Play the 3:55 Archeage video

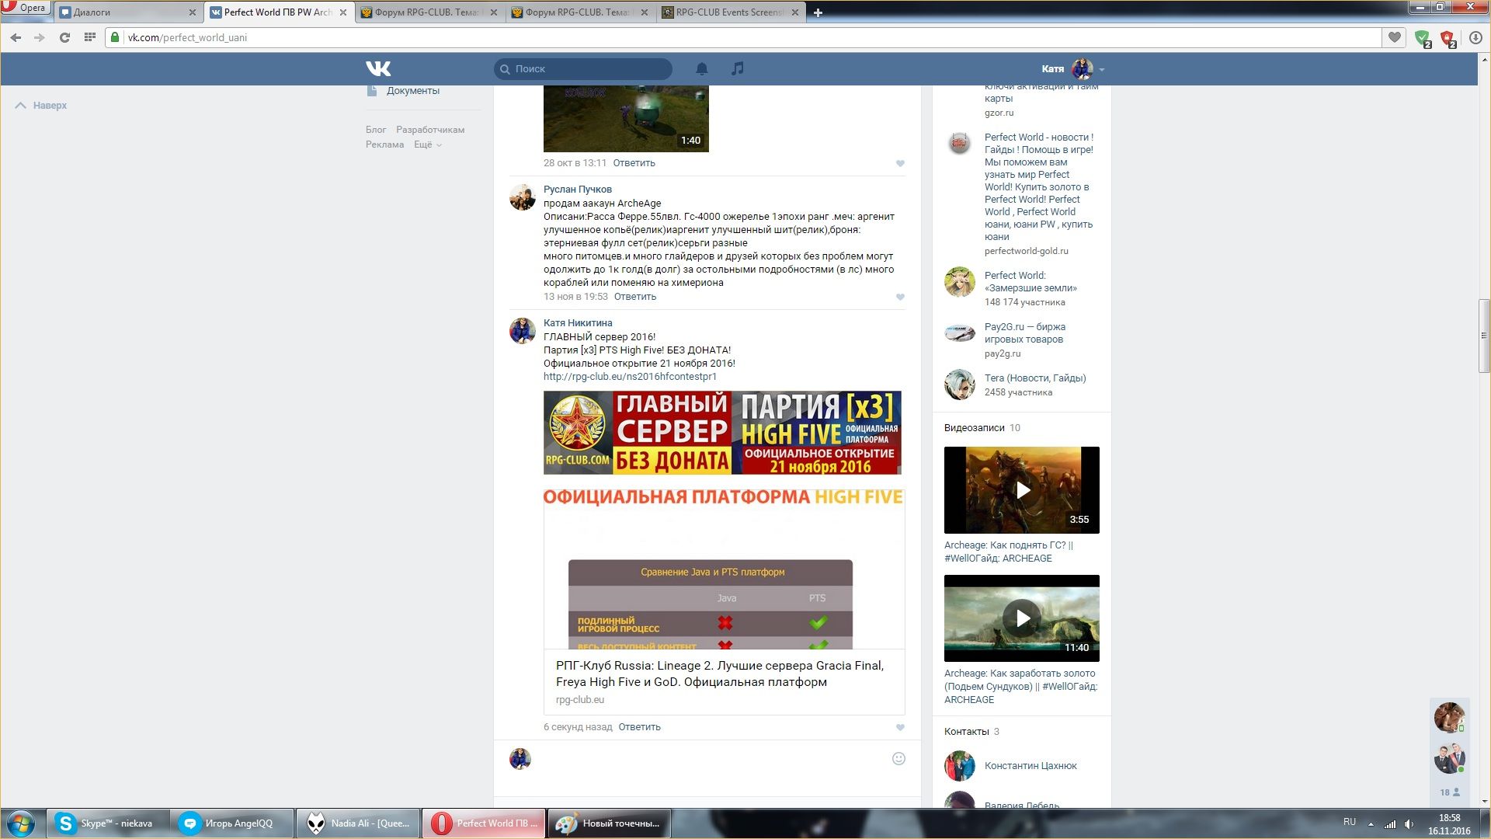(x=1022, y=490)
